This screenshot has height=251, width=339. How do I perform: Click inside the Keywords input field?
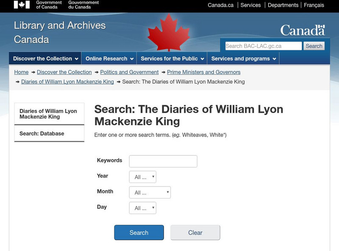tap(163, 161)
